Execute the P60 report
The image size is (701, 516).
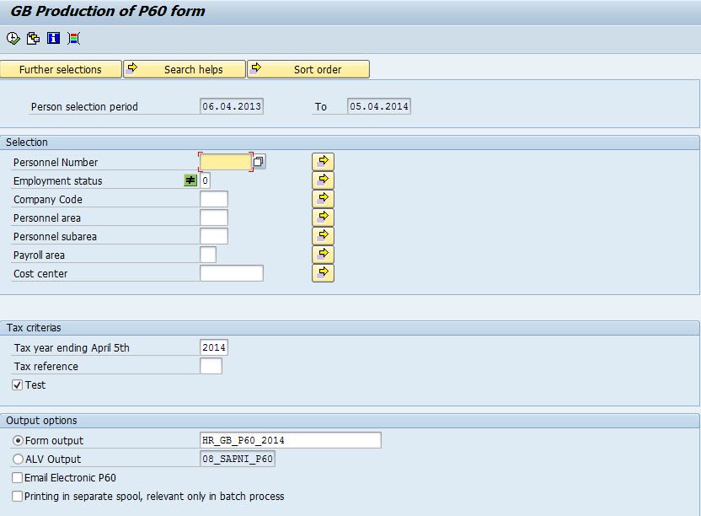[12, 38]
